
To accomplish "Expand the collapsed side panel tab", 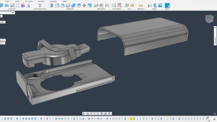I will coord(215,36).
